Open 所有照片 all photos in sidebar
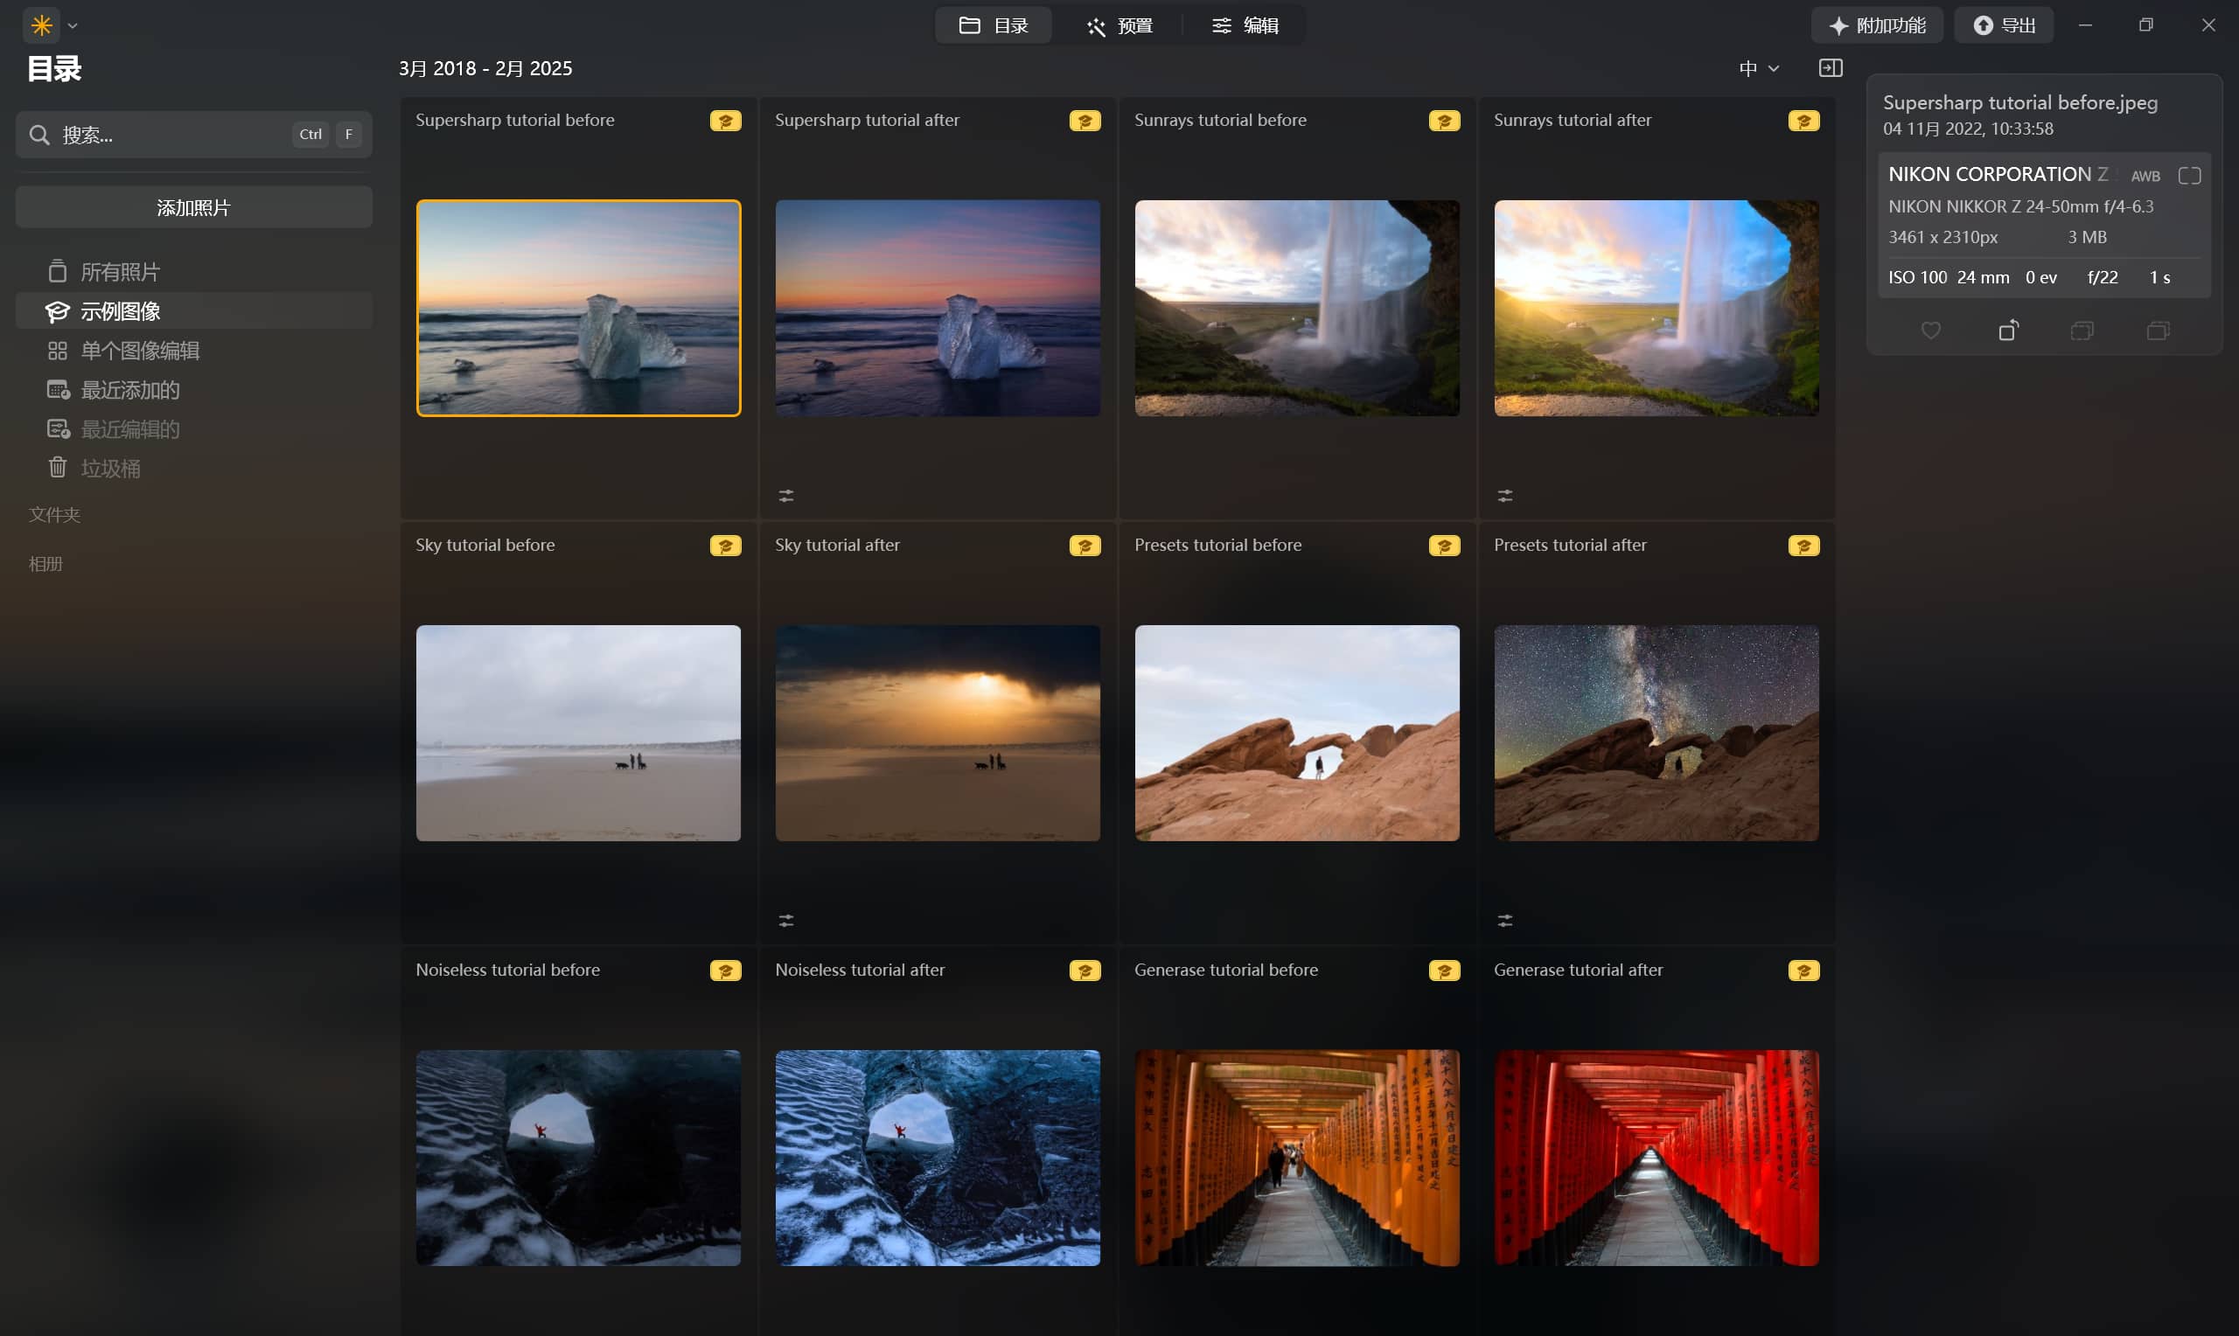2239x1336 pixels. click(x=120, y=271)
